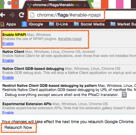The image size is (136, 135).
Task: Open the Social Media bookmarks folder
Action: point(89,24)
